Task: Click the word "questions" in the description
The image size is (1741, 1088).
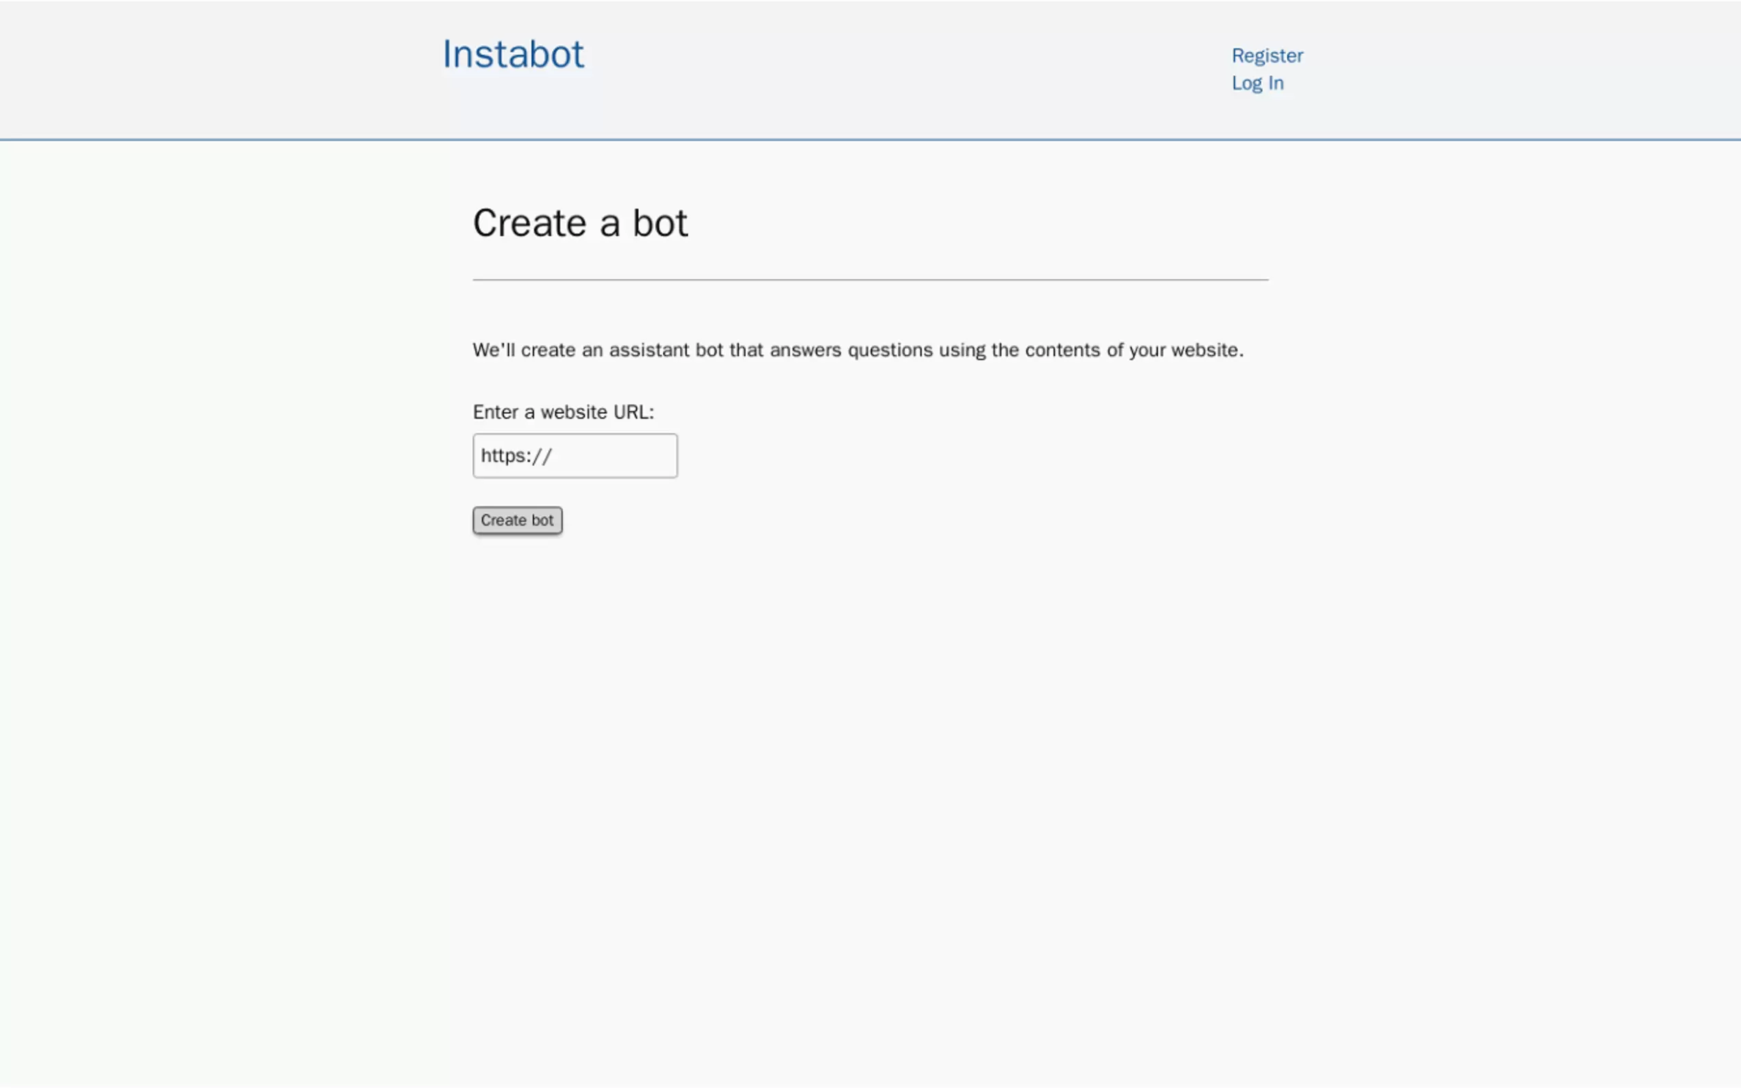Action: click(890, 350)
